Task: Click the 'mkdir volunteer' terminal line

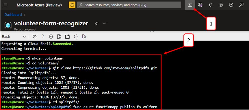Action: pos(32,58)
